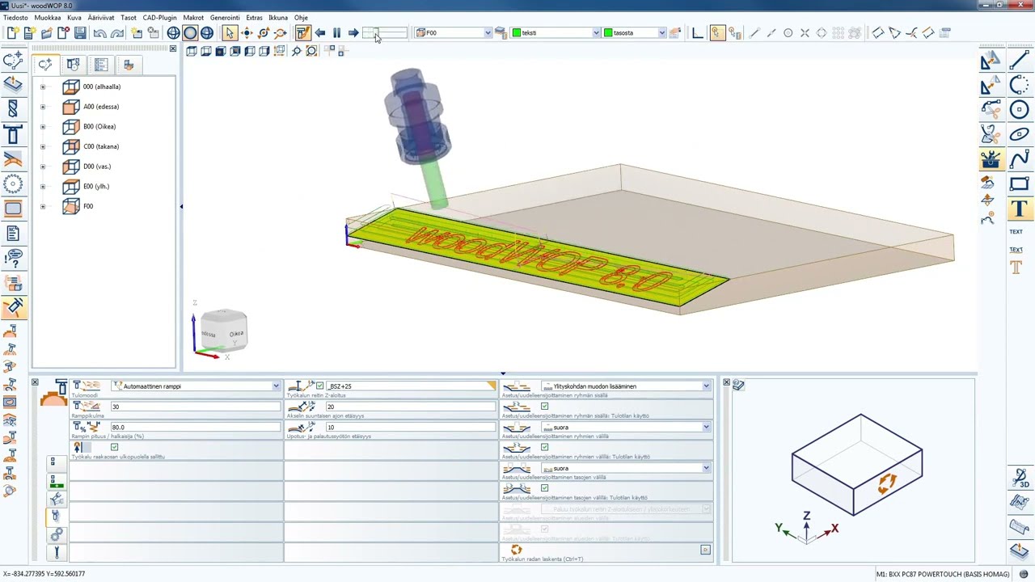Click the gears icon in parameter side tabs
The width and height of the screenshot is (1035, 582).
pyautogui.click(x=56, y=534)
